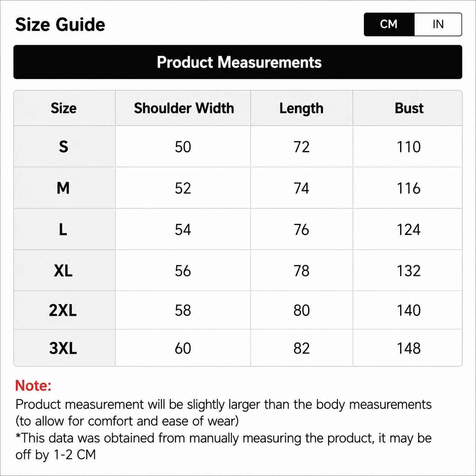This screenshot has width=476, height=476.
Task: Choose the S size row label
Action: 63,147
